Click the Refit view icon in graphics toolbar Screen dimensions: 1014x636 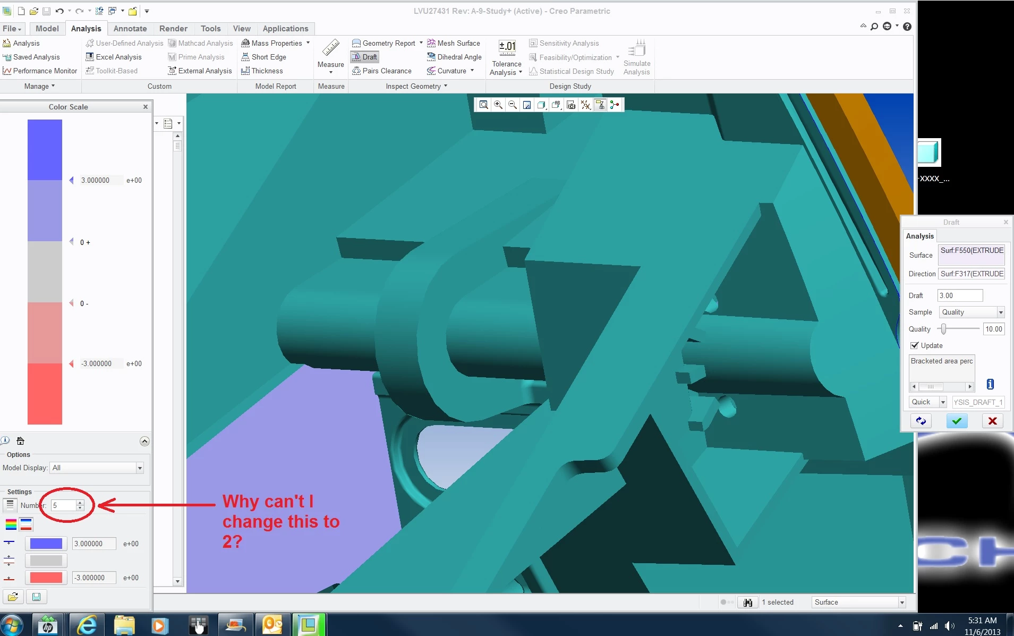pos(483,105)
